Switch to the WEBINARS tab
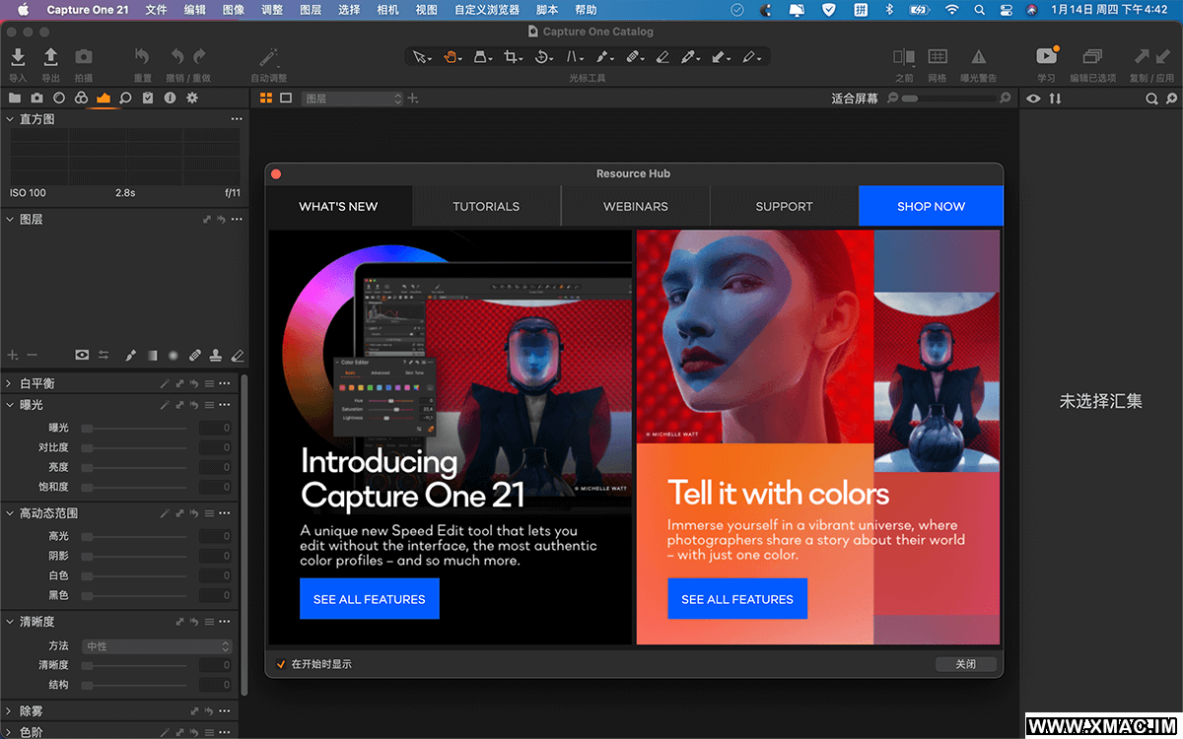 tap(636, 206)
